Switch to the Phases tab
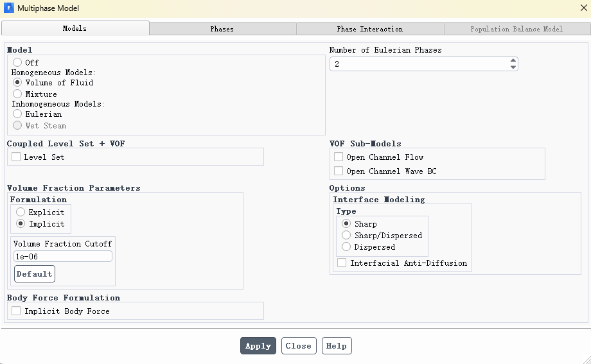591x364 pixels. 222,29
